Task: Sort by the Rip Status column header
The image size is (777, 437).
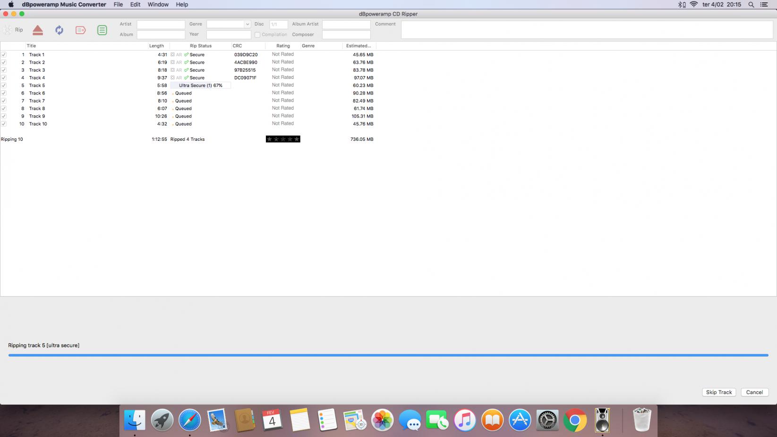Action: coord(200,46)
